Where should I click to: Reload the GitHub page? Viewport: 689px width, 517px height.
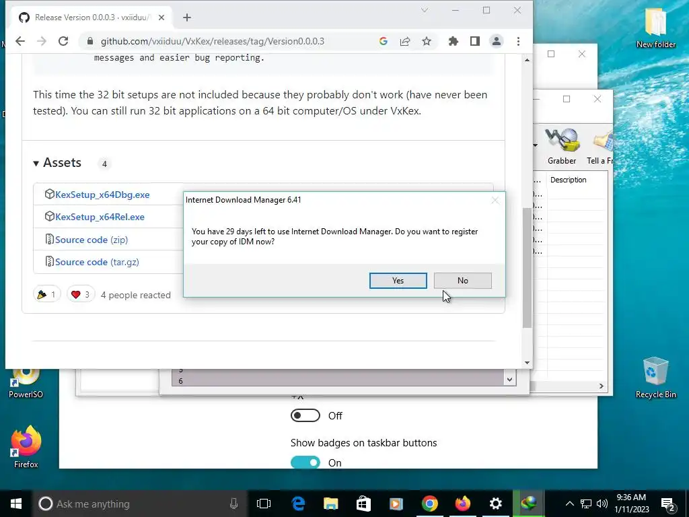63,41
